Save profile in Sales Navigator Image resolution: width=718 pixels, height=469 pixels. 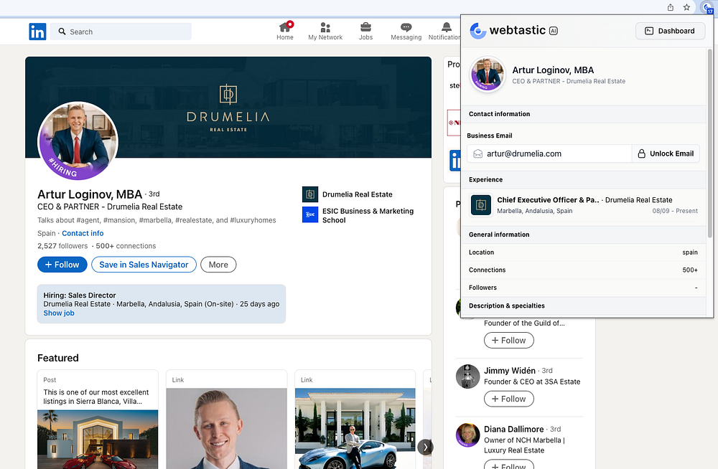coord(144,265)
